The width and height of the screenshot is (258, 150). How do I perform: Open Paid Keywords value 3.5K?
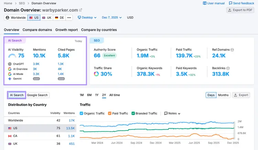click(x=182, y=74)
